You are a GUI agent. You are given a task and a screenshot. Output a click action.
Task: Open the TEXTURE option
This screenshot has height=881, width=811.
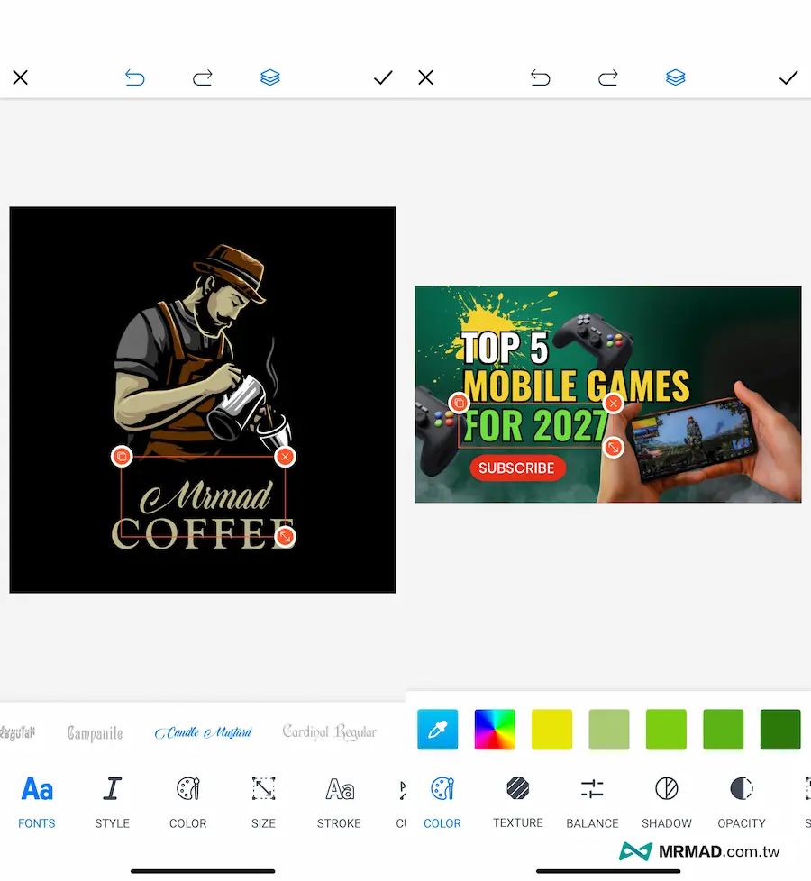517,801
